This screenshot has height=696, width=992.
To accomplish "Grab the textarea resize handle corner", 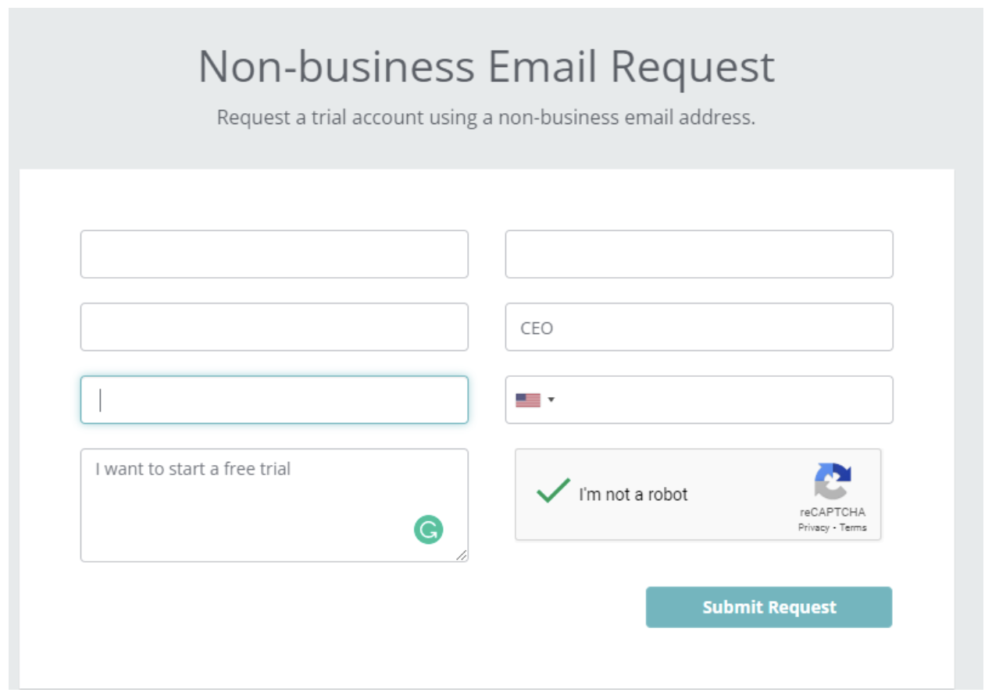I will 462,555.
